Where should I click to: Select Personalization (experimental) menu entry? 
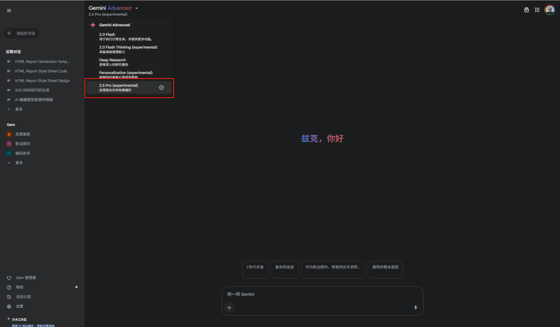click(126, 75)
